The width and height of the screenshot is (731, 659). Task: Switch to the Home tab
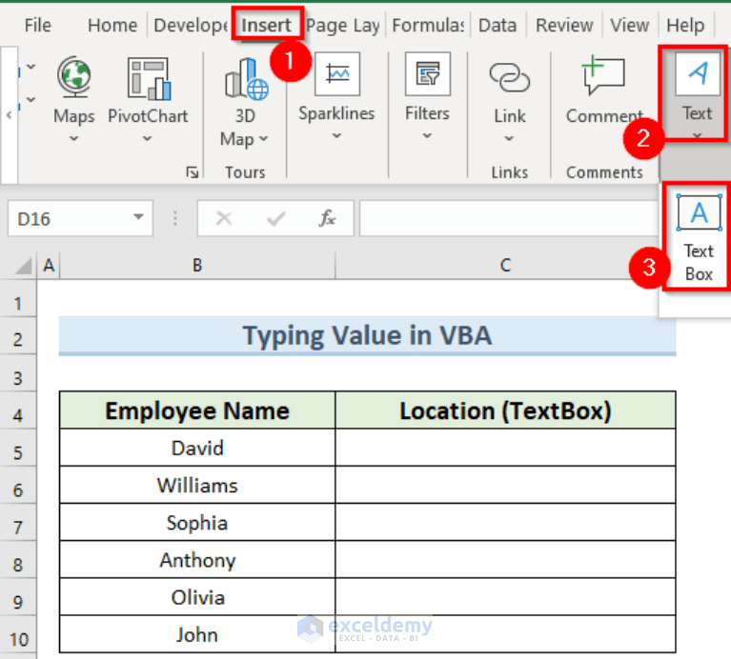point(112,25)
